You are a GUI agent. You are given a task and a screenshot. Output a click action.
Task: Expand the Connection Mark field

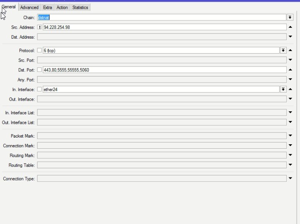point(290,145)
